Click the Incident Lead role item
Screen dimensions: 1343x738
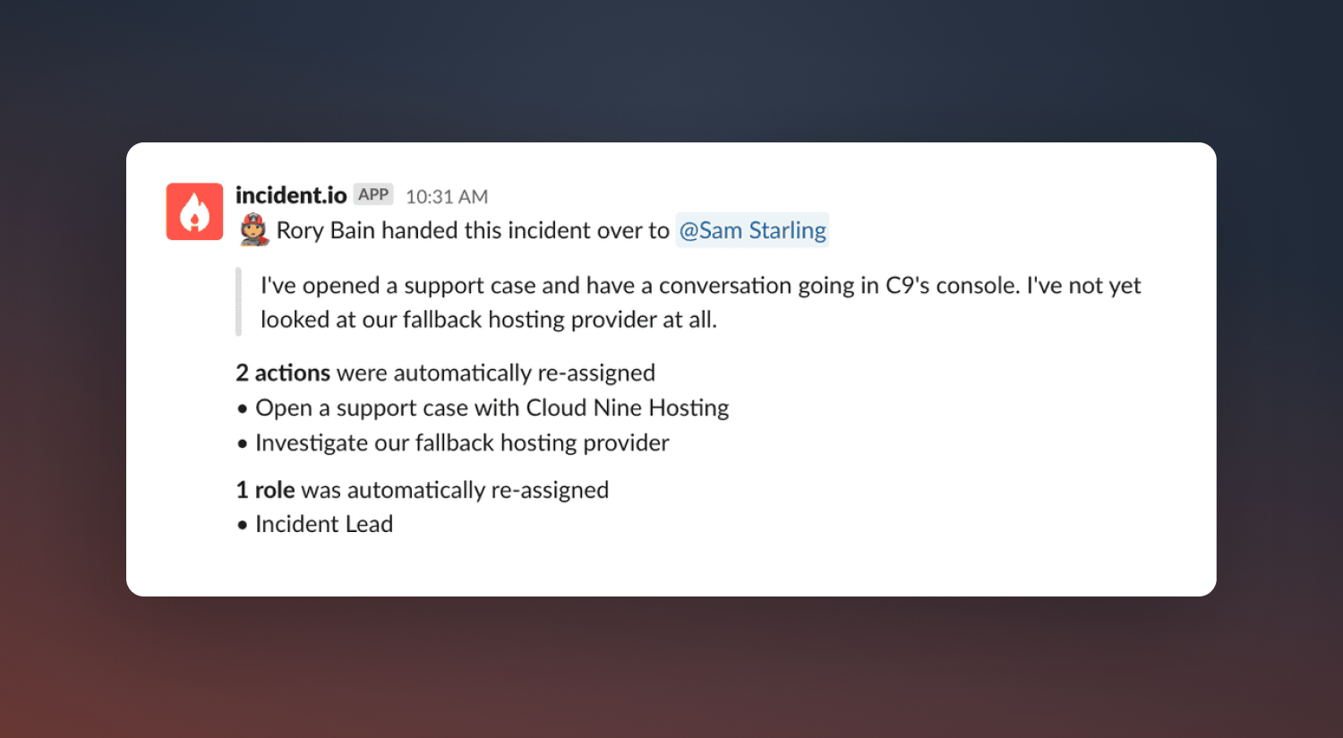(324, 524)
